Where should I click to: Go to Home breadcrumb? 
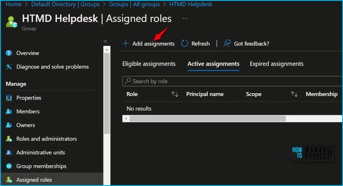[13, 4]
